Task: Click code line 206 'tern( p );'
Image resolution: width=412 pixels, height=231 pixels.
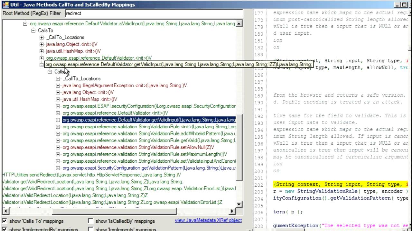Action: (288, 212)
